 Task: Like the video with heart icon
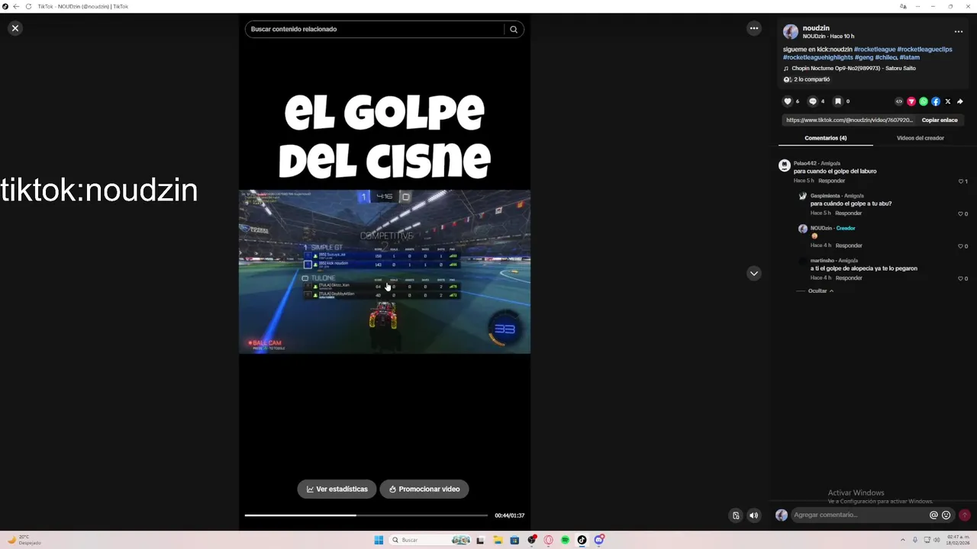click(788, 101)
